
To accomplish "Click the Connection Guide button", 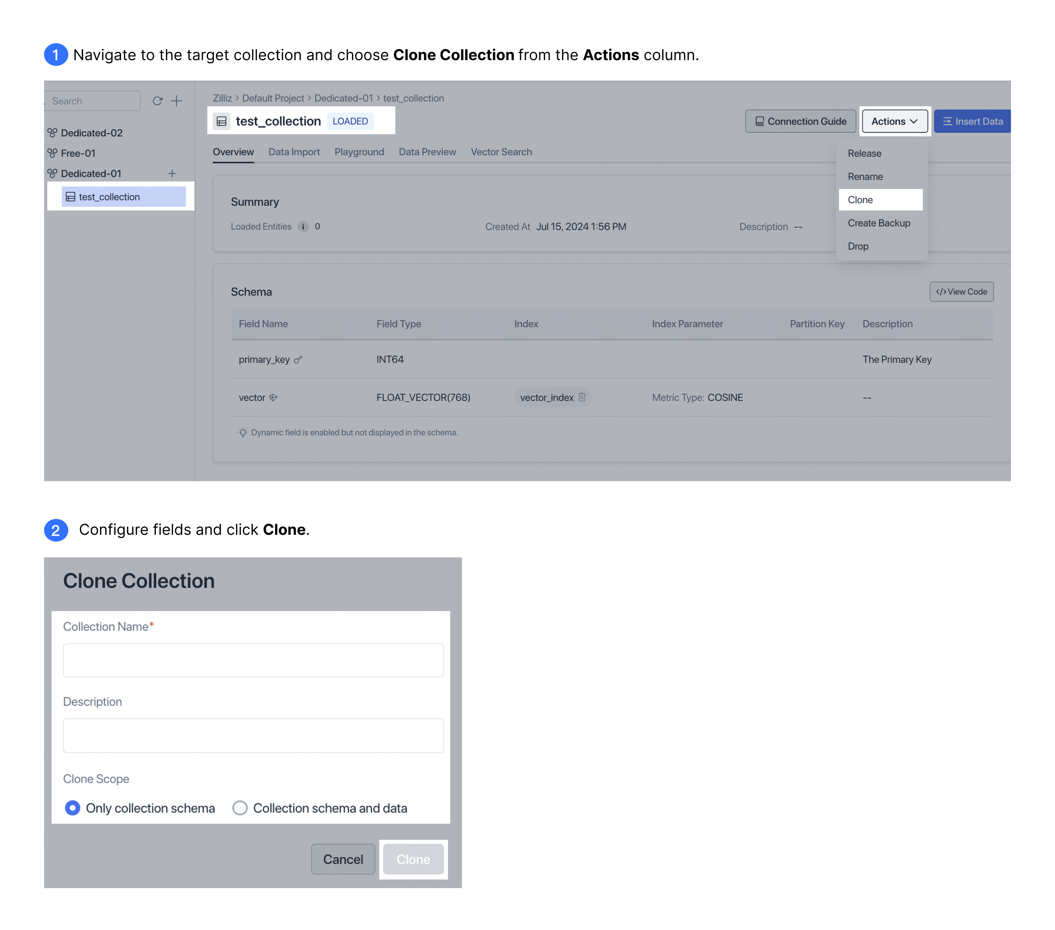I will [800, 121].
